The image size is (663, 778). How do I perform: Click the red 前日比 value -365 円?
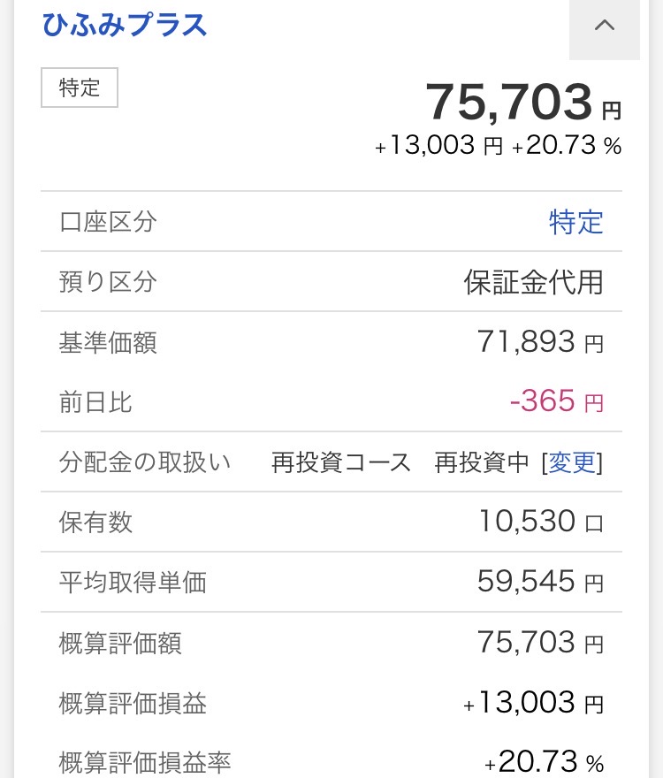[x=557, y=402]
